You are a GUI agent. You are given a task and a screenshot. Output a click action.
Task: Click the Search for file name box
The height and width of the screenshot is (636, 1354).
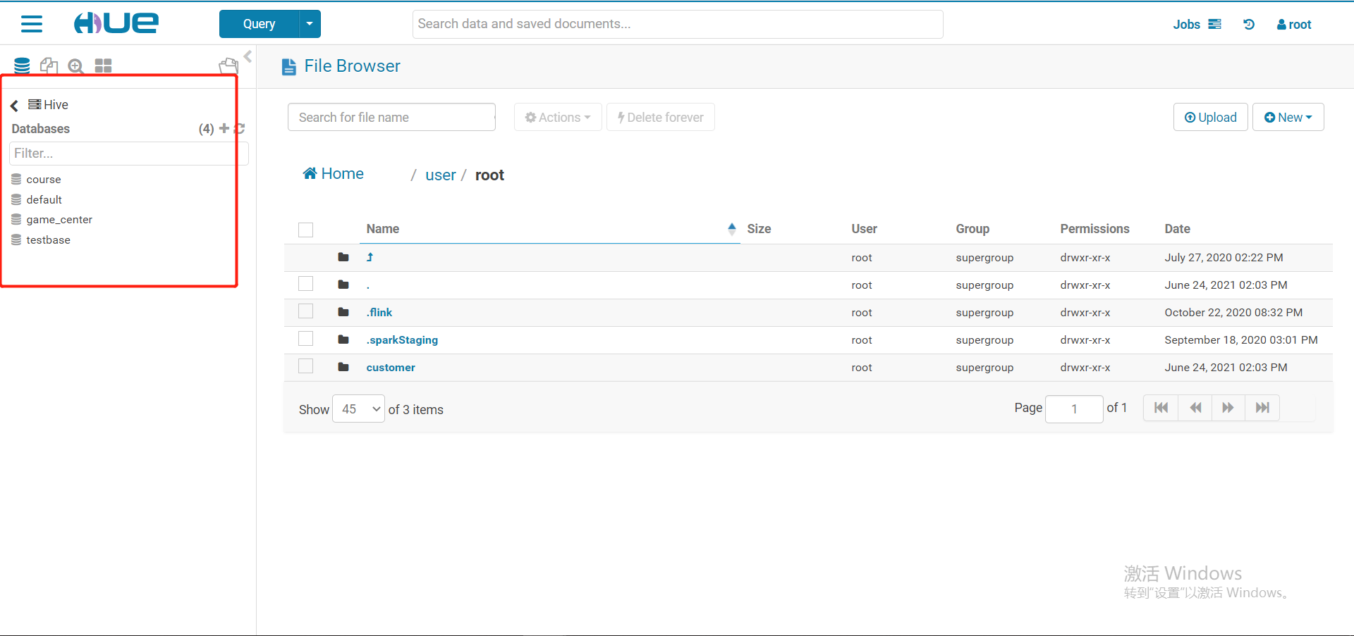coord(391,118)
